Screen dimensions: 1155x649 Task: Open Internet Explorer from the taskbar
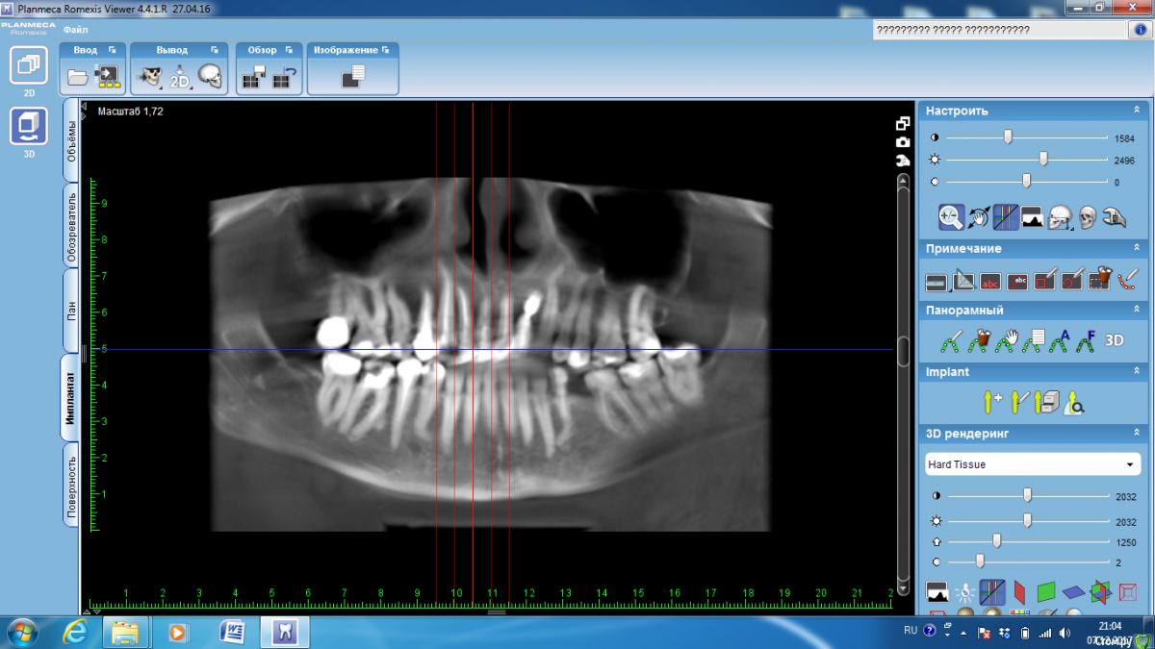[x=75, y=632]
